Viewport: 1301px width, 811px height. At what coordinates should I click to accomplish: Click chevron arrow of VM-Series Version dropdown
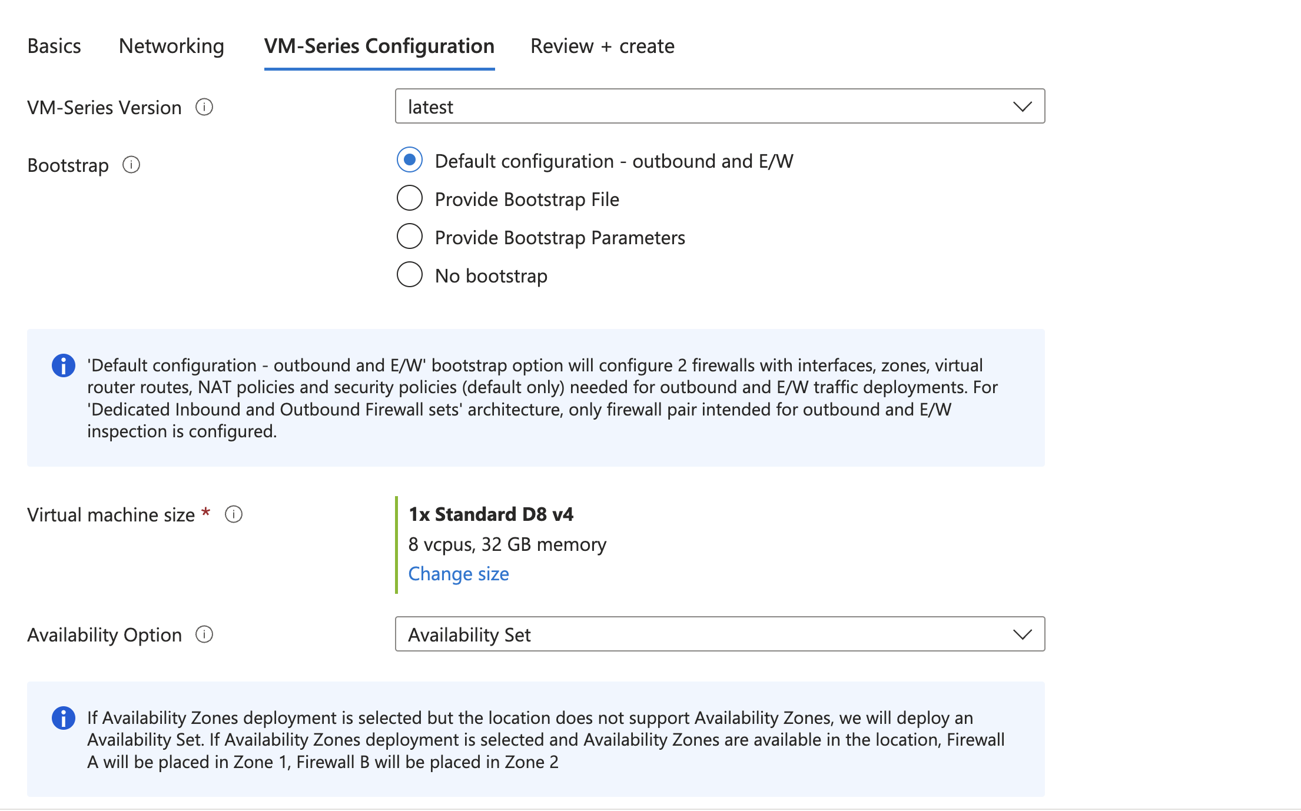point(1022,107)
